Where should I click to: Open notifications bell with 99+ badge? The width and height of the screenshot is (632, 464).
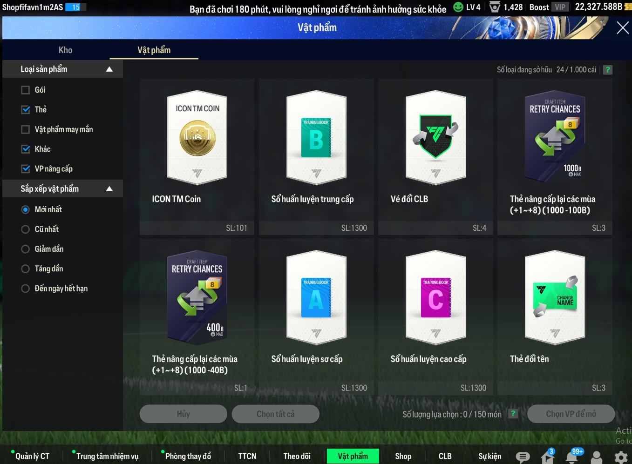572,457
